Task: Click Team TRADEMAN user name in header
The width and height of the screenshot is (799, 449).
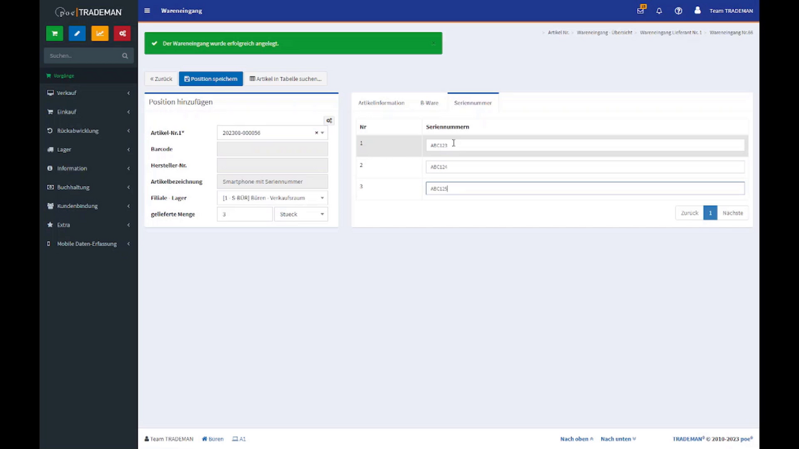Action: tap(731, 11)
